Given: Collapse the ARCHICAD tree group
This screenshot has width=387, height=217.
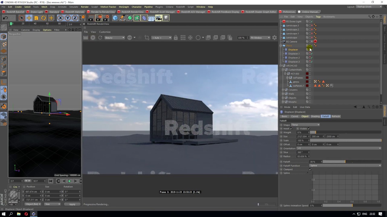Looking at the screenshot, I should (281, 66).
